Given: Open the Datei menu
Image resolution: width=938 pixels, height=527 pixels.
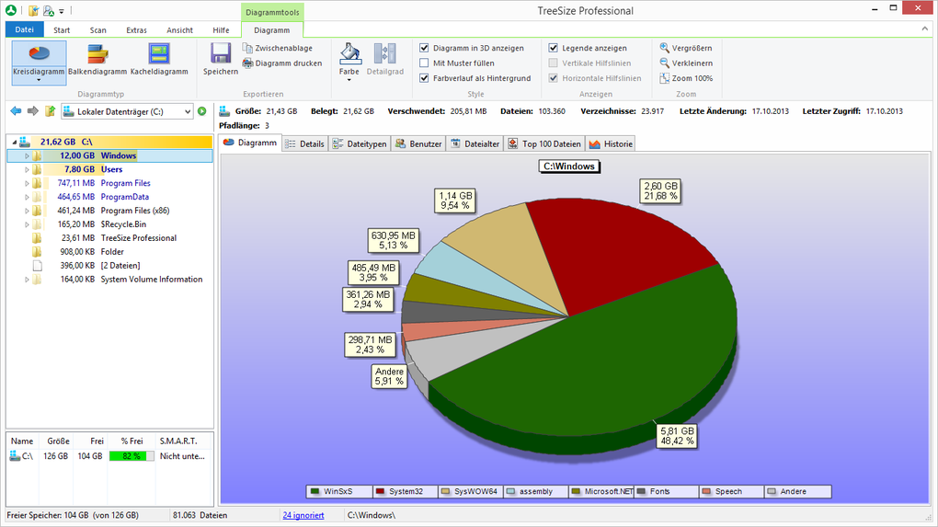Looking at the screenshot, I should pos(25,29).
